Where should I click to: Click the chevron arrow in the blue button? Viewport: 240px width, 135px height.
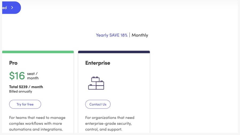coord(12,8)
